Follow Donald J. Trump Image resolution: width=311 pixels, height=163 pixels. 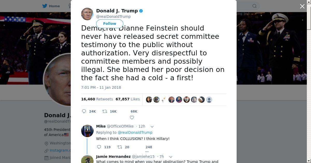pos(110,24)
